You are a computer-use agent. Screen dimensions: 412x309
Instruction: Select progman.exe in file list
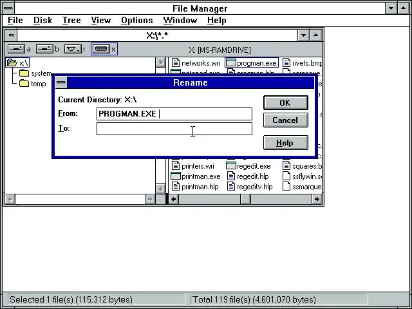click(252, 63)
